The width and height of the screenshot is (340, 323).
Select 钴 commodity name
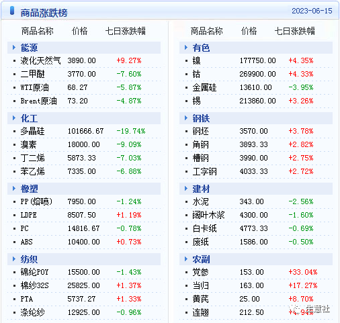click(x=196, y=74)
